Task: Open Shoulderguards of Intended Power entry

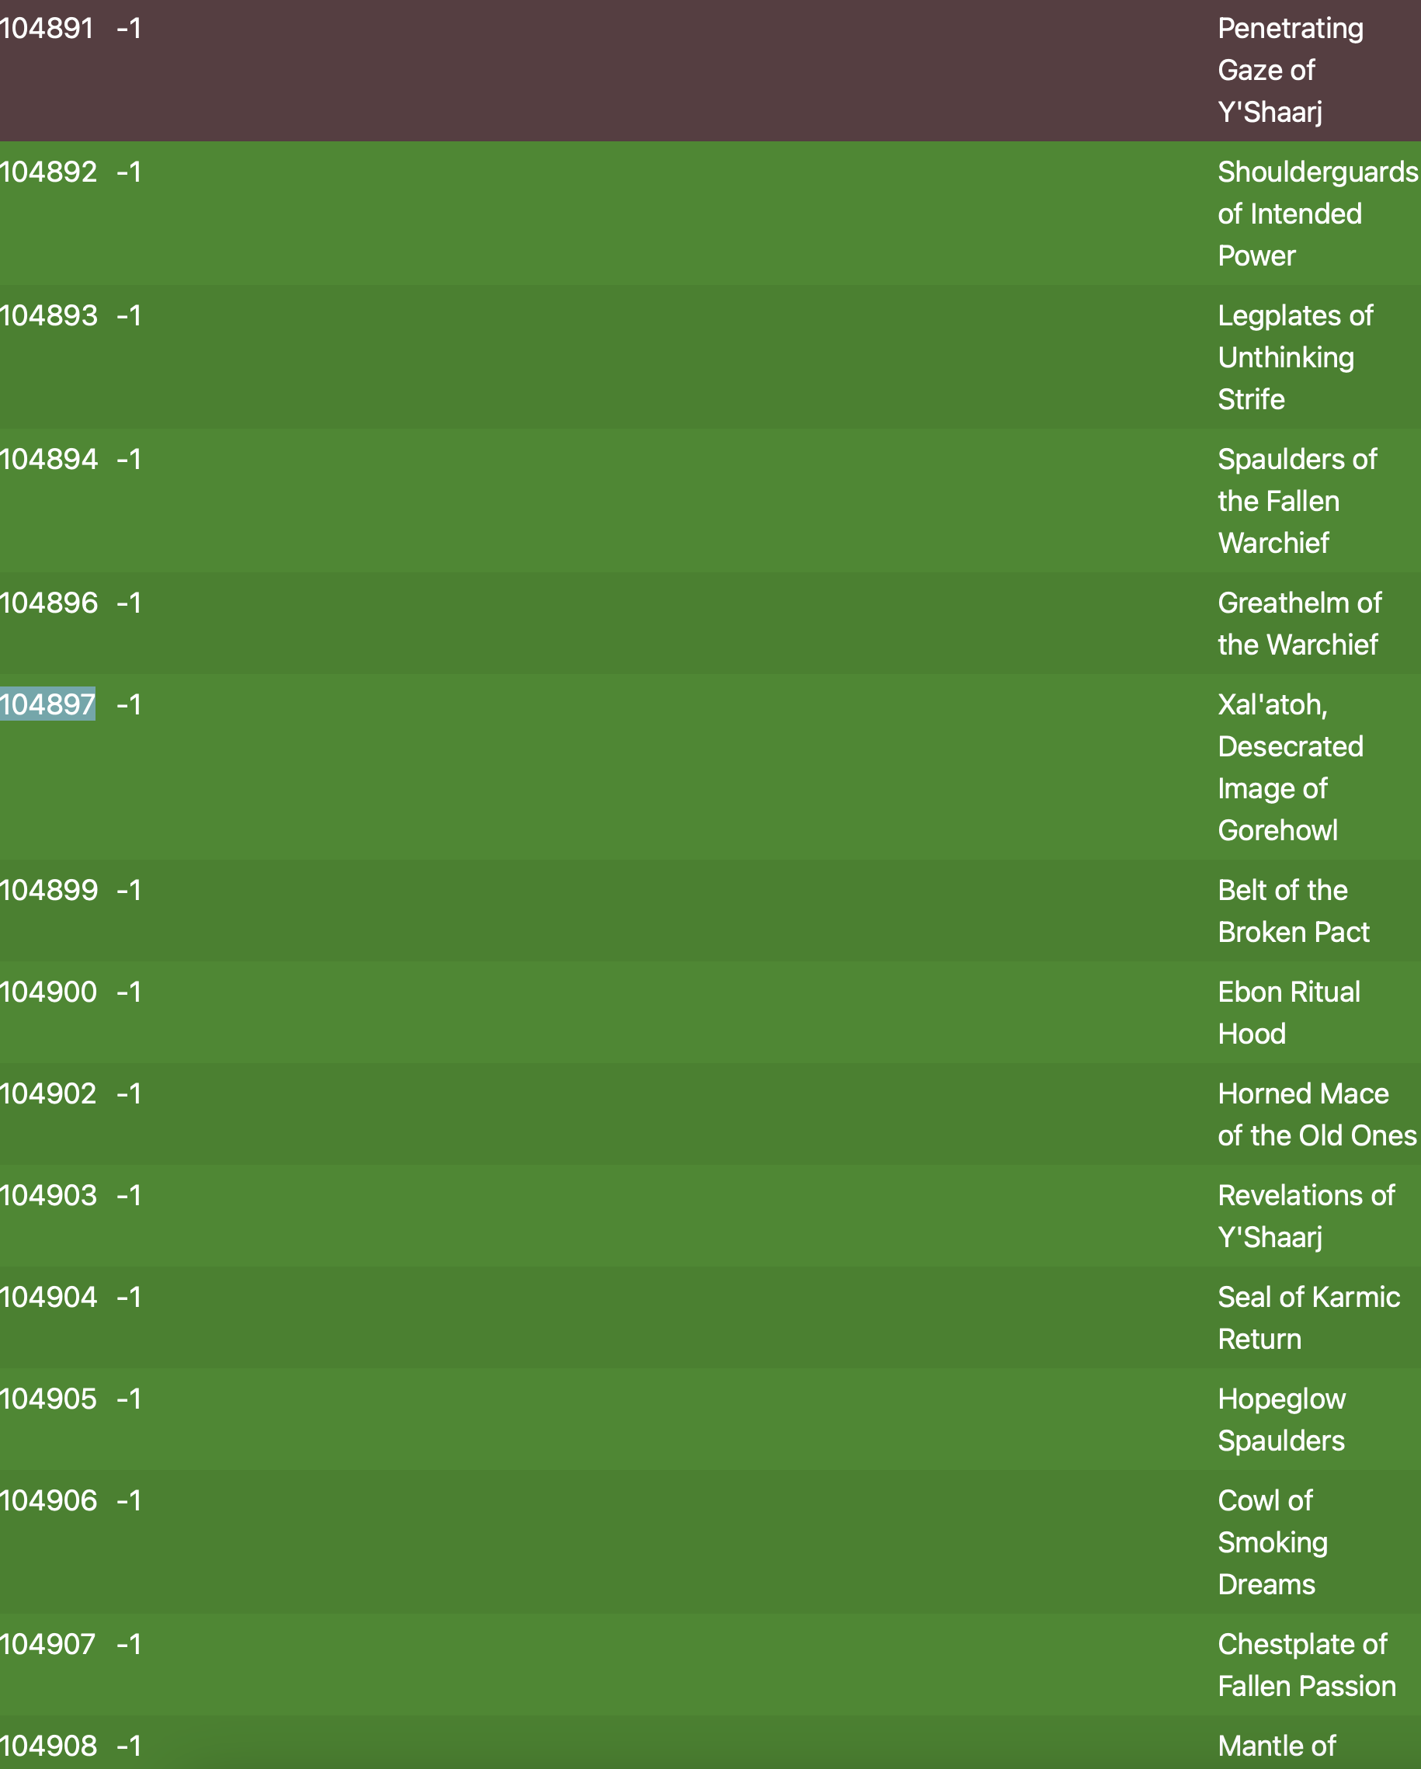Action: (1319, 214)
